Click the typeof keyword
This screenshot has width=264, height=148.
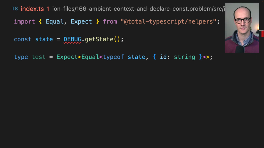113,57
